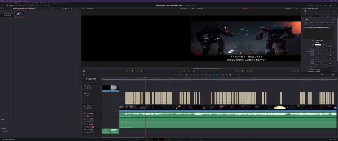The width and height of the screenshot is (338, 141).
Task: Click the media pool search magnifier
Action: click(x=71, y=8)
